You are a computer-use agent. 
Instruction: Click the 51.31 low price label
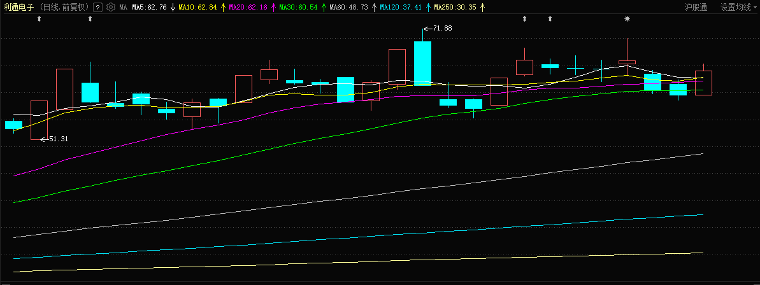point(59,139)
